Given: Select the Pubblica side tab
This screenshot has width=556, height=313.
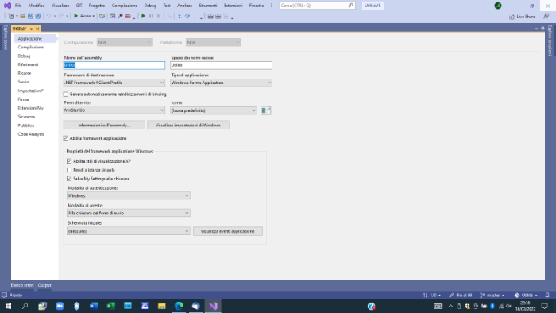Looking at the screenshot, I should point(26,126).
